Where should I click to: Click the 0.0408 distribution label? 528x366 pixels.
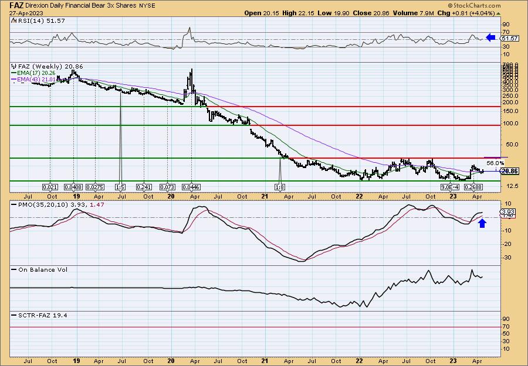coord(74,187)
